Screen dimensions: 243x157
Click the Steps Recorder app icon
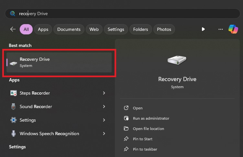click(x=14, y=93)
